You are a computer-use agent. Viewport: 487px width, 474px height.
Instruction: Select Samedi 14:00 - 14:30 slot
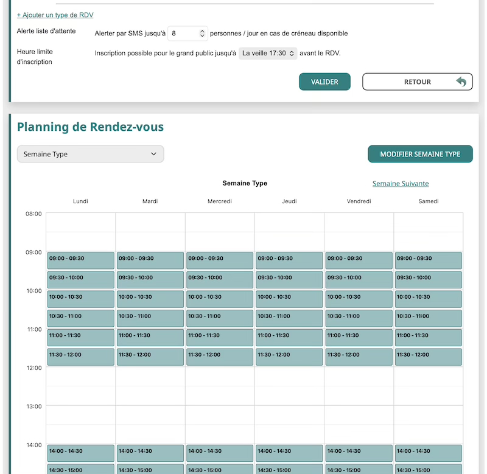point(429,453)
